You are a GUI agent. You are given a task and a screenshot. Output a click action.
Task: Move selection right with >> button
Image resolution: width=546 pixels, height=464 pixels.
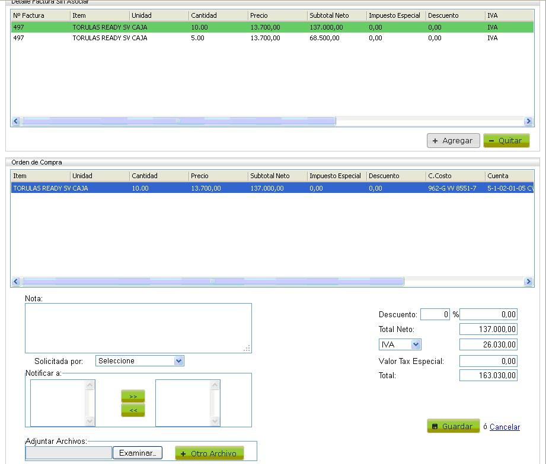click(x=133, y=396)
